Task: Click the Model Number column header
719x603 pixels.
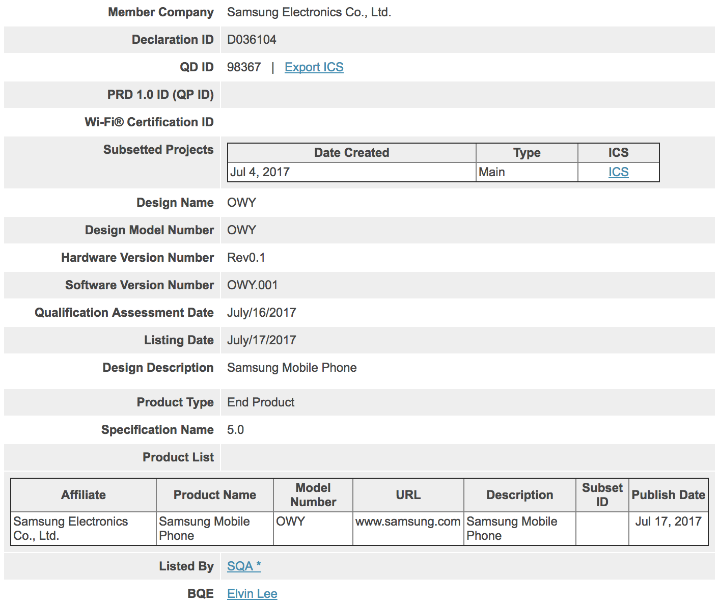Action: click(x=313, y=495)
